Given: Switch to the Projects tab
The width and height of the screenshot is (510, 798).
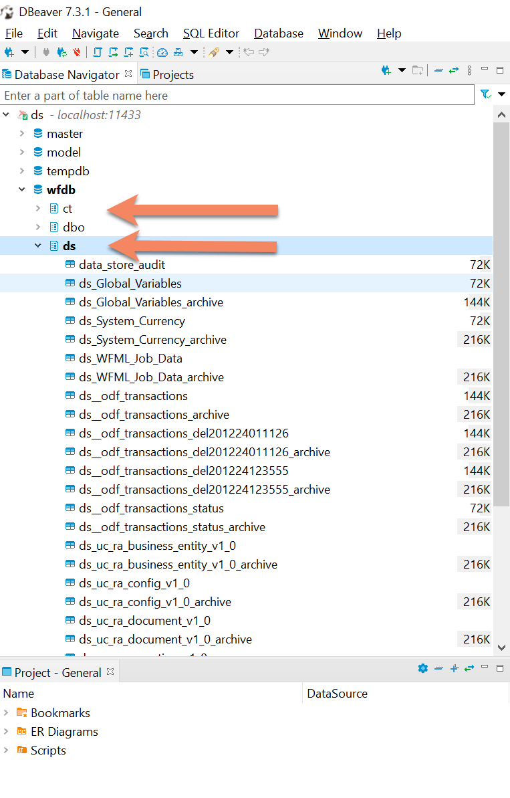Looking at the screenshot, I should 167,75.
